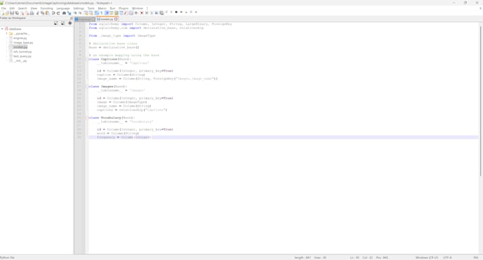
Task: Click the Save Recorded Macro icon
Action: (161, 13)
